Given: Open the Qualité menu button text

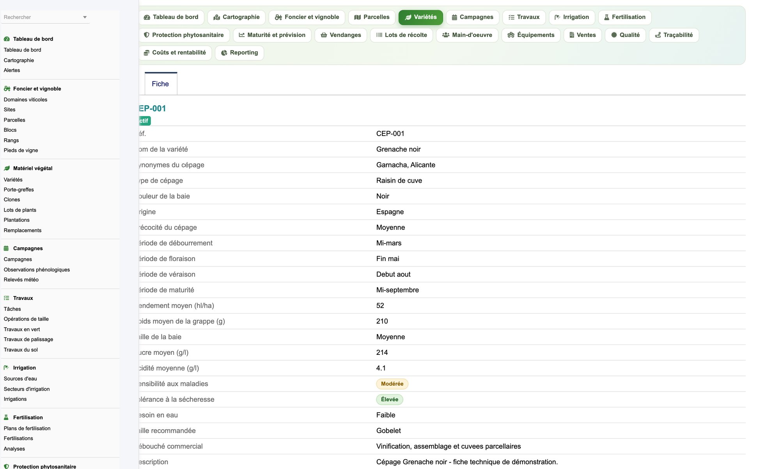Looking at the screenshot, I should pos(630,35).
